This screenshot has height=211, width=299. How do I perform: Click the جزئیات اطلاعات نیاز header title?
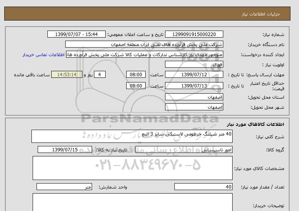[x=261, y=14]
